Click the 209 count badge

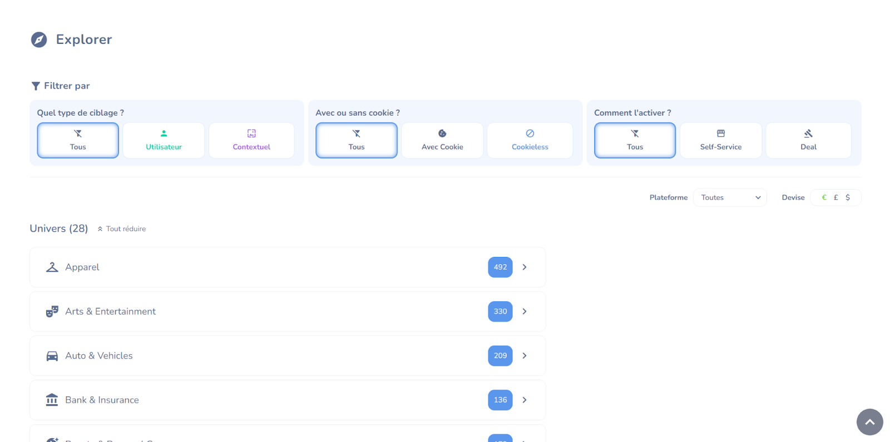(x=500, y=356)
